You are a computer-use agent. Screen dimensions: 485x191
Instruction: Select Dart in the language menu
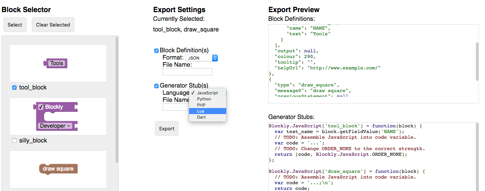(x=201, y=117)
